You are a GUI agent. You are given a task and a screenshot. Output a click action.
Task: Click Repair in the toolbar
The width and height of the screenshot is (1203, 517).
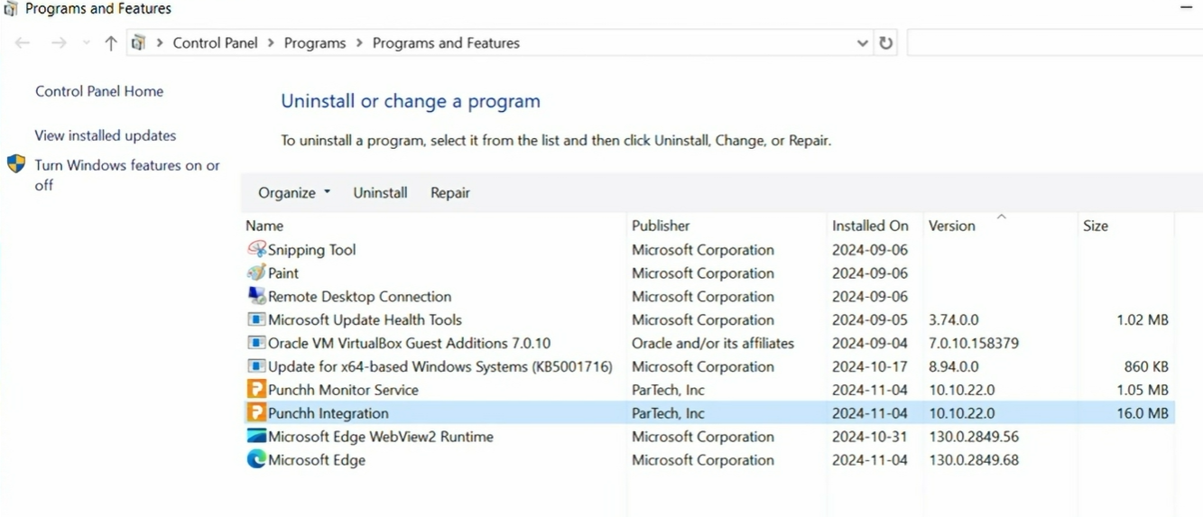tap(450, 192)
